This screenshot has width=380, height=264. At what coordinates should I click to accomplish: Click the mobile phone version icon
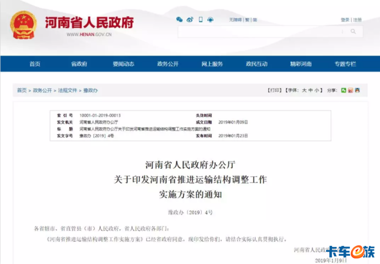[x=201, y=19]
